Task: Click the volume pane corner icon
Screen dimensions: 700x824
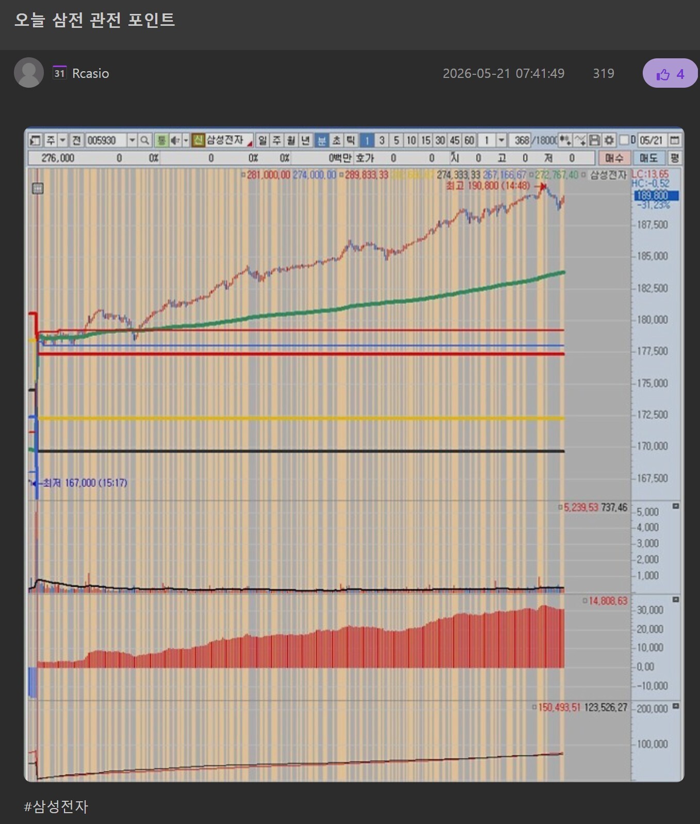Action: 675,507
